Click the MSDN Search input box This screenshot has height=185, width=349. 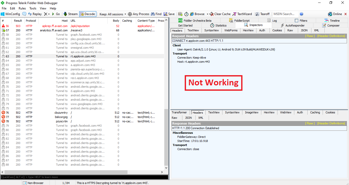click(x=285, y=14)
